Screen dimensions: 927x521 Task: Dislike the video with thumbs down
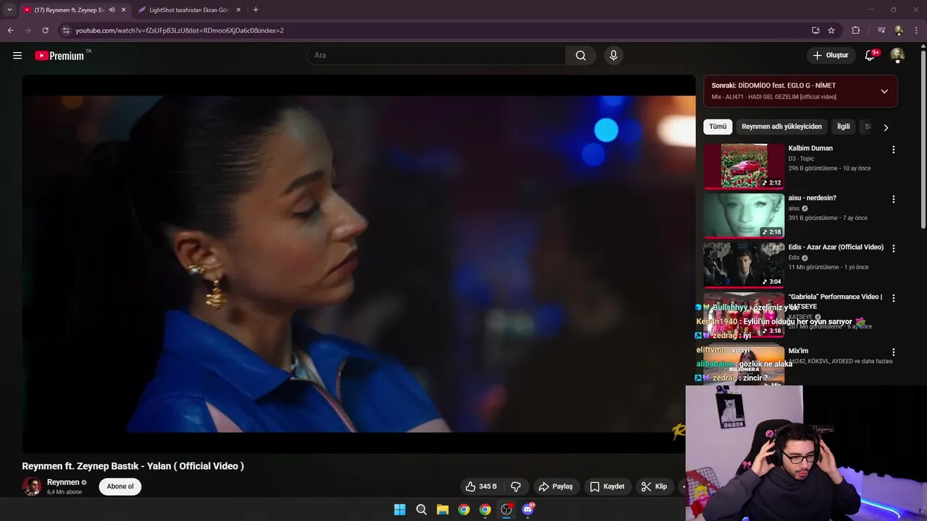[516, 487]
